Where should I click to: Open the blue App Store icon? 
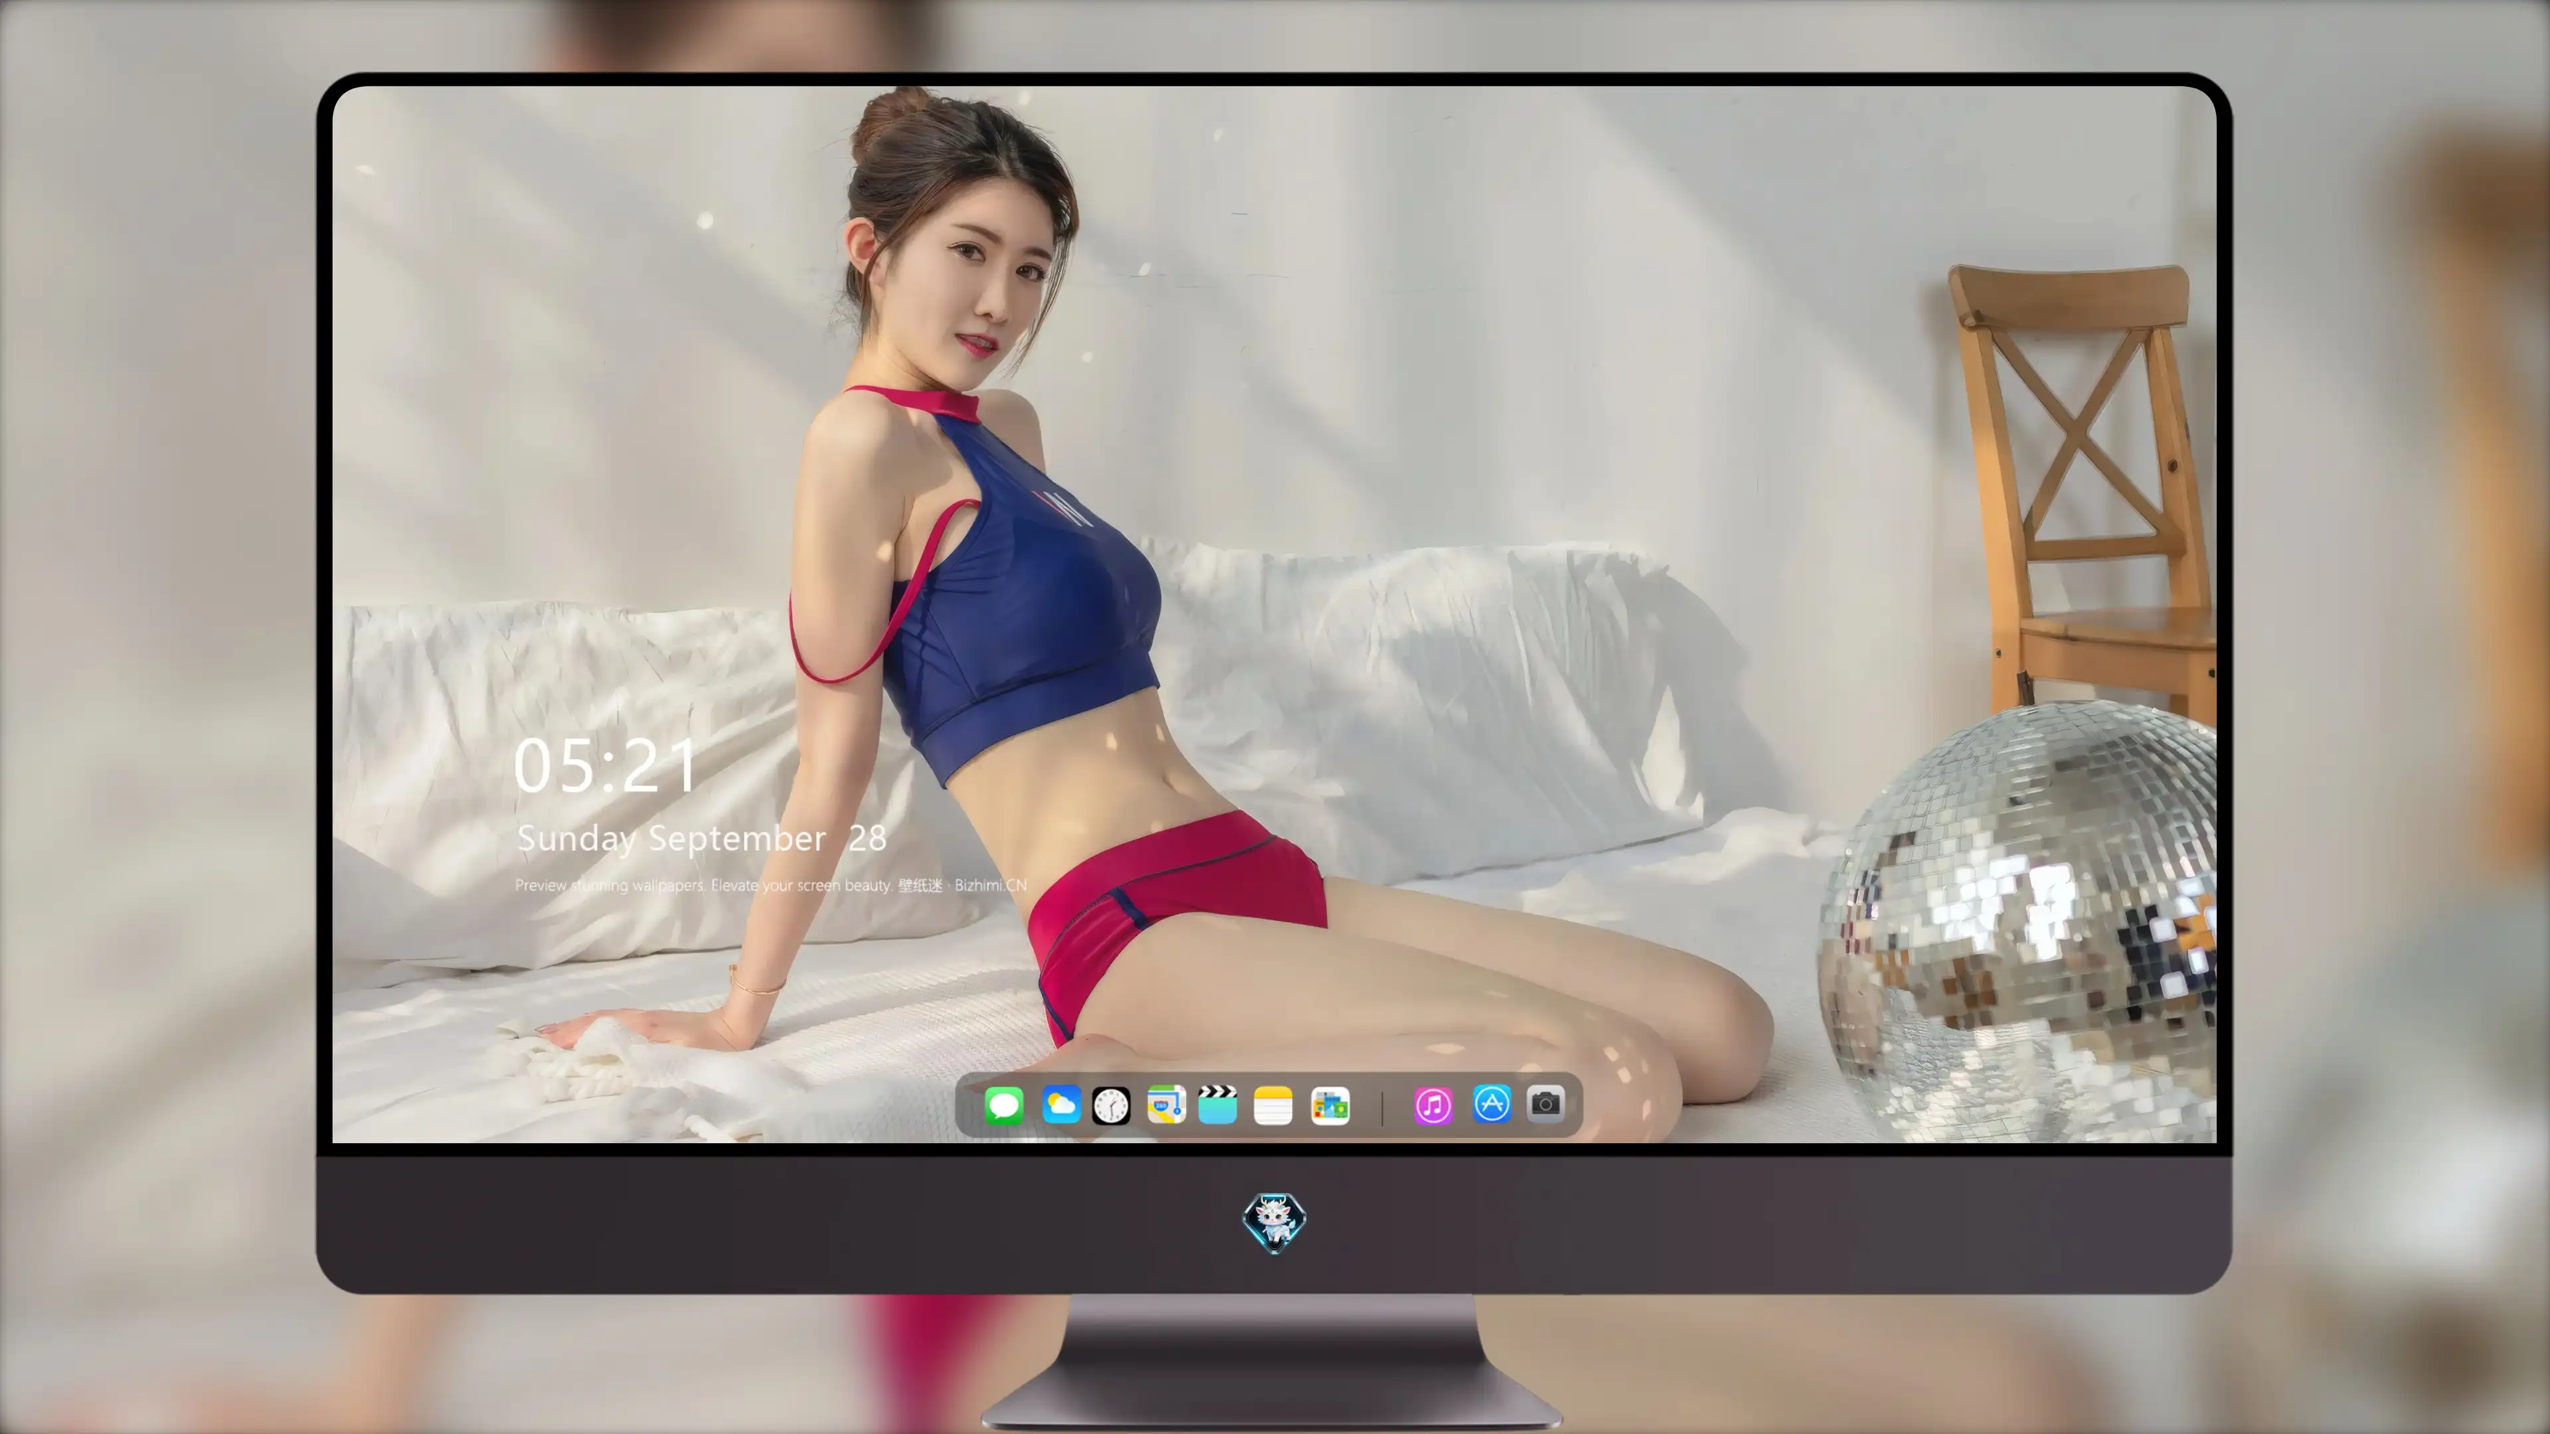point(1491,1103)
